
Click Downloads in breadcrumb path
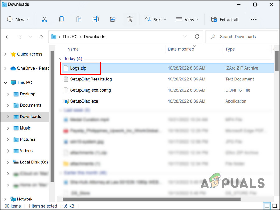pyautogui.click(x=95, y=37)
